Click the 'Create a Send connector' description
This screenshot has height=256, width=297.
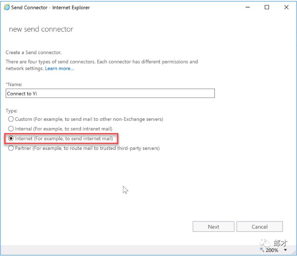click(34, 53)
